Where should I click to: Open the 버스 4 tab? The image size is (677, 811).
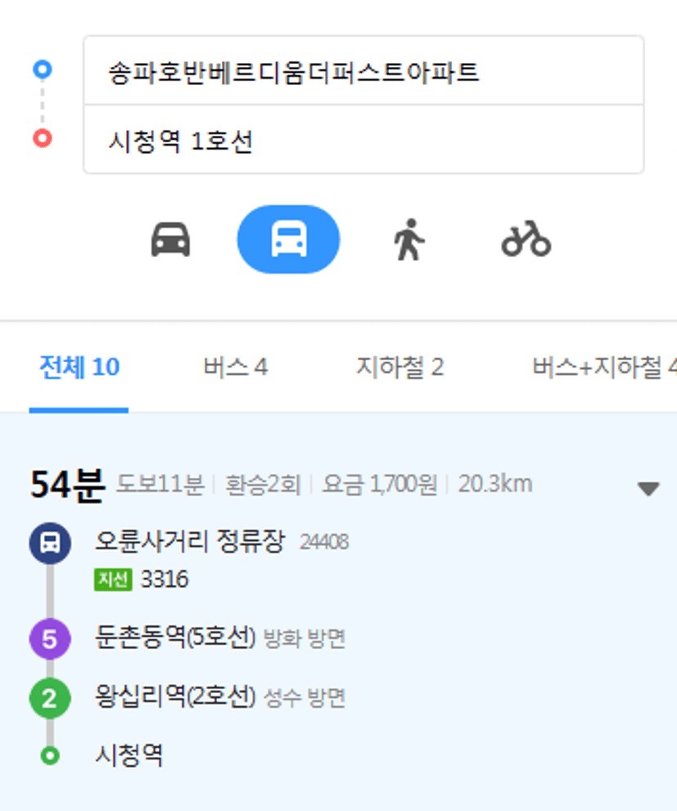(235, 367)
